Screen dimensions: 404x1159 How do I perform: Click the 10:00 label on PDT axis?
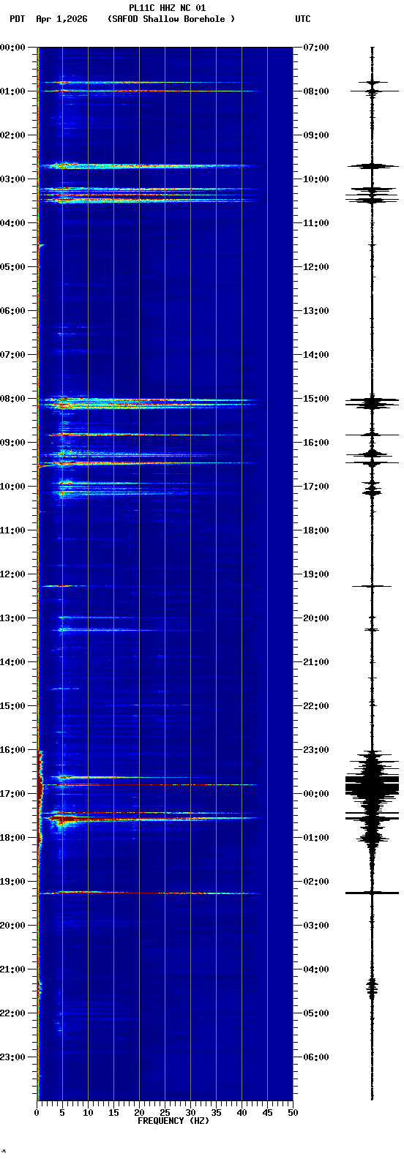point(12,487)
